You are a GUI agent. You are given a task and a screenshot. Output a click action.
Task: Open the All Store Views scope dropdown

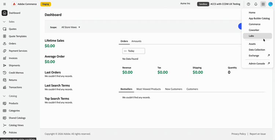point(71,27)
